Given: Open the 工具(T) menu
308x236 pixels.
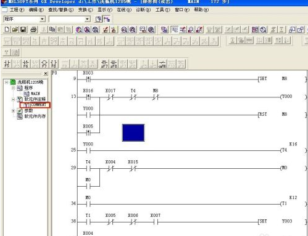Looking at the screenshot, I should pyautogui.click(x=162, y=10).
